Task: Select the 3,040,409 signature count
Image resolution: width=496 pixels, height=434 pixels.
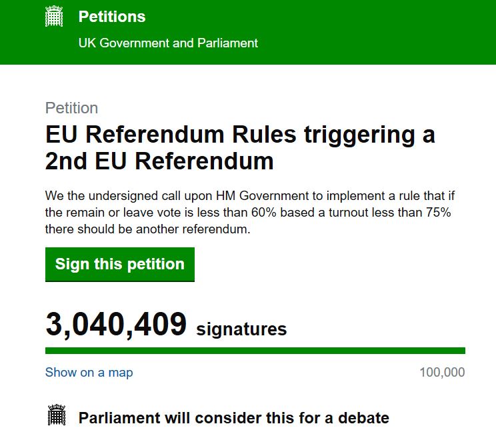Action: click(x=116, y=325)
